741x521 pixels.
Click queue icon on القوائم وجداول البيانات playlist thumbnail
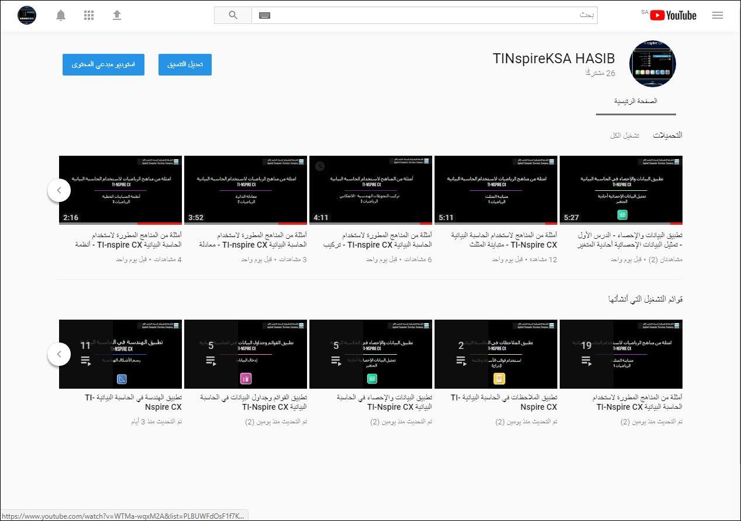click(211, 361)
